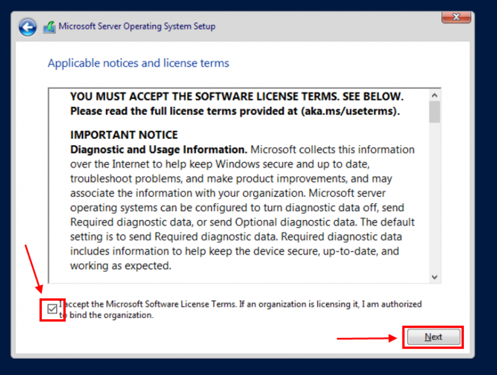Click the scrollbar thumb of the license box
The height and width of the screenshot is (375, 497).
pos(434,112)
